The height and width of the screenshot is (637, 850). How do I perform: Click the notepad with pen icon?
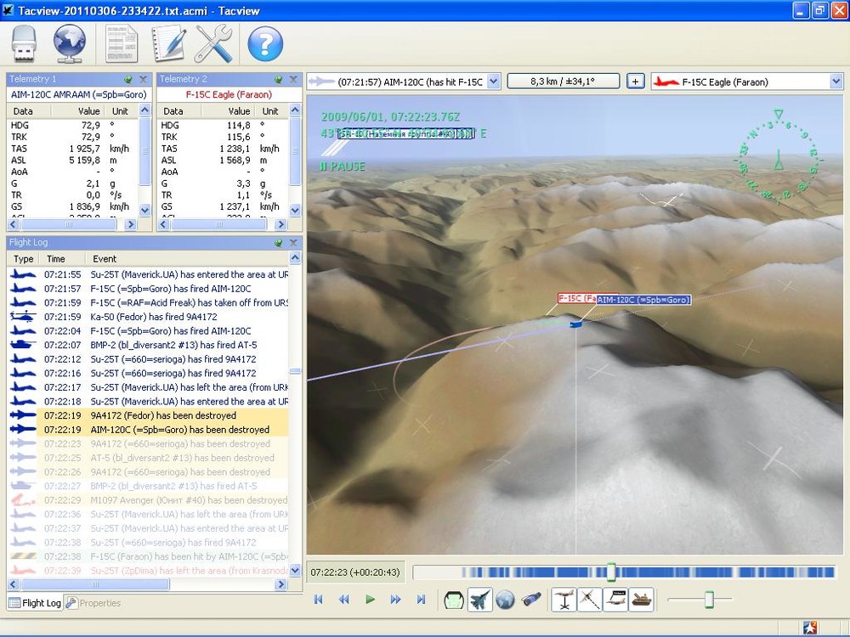[x=168, y=44]
